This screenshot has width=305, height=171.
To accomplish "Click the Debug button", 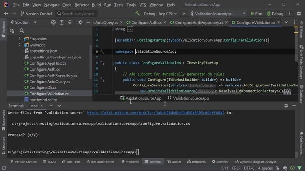I will [x=275, y=14].
